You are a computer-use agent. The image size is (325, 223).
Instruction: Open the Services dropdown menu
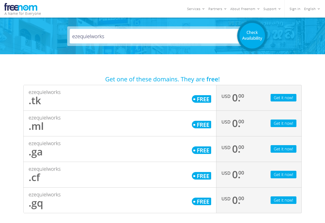coord(196,9)
